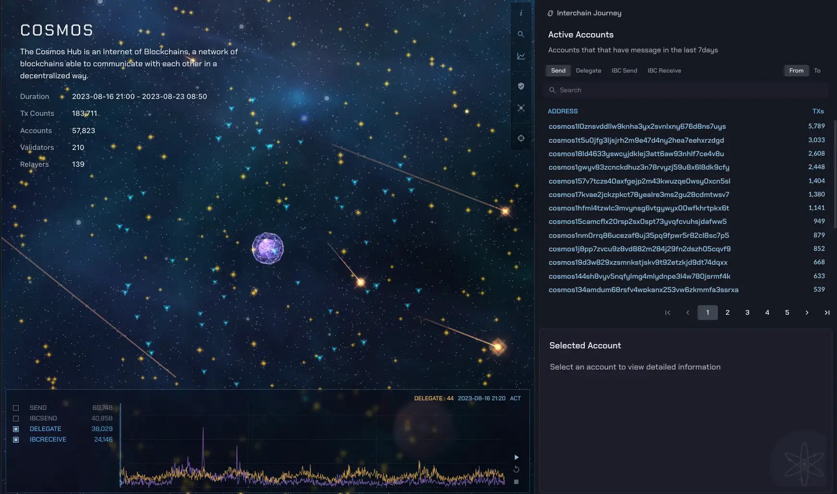Viewport: 837px width, 494px height.
Task: Select address cosmos1hfml4tzwlc3mvynsg6vtgywyx00wfkhrtpkx6t
Action: (x=639, y=208)
